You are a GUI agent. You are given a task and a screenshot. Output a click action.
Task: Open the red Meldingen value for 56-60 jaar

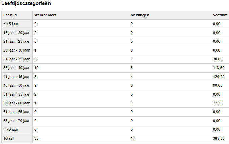pos(132,103)
